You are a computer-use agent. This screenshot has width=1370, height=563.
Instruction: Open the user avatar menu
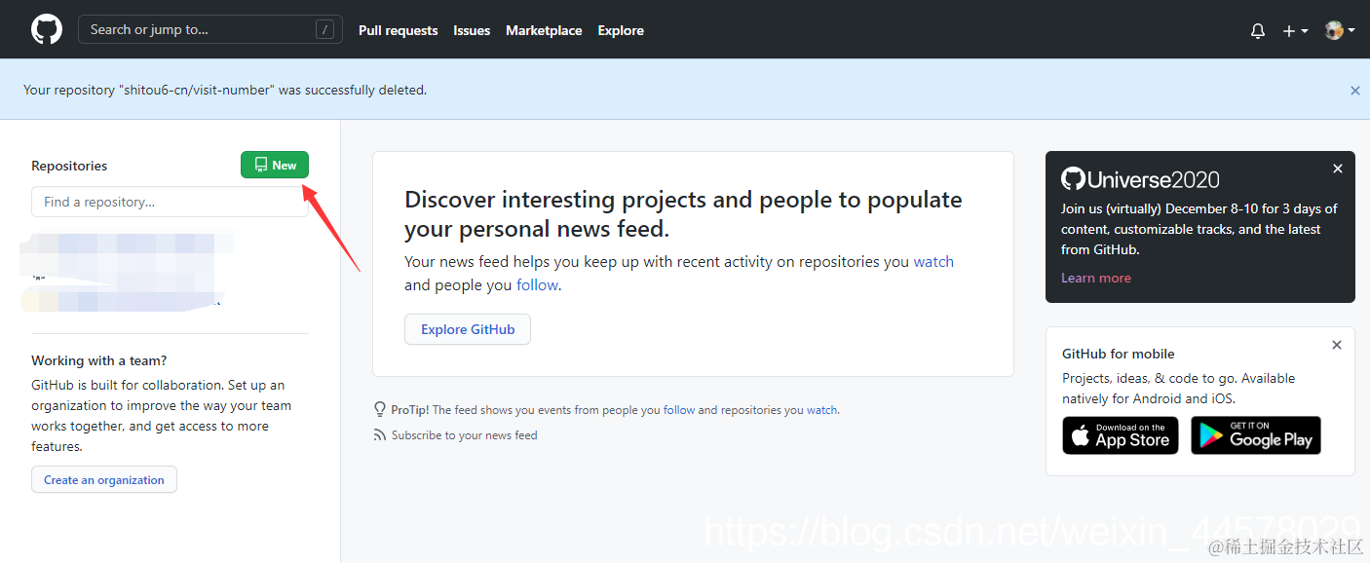(1340, 30)
